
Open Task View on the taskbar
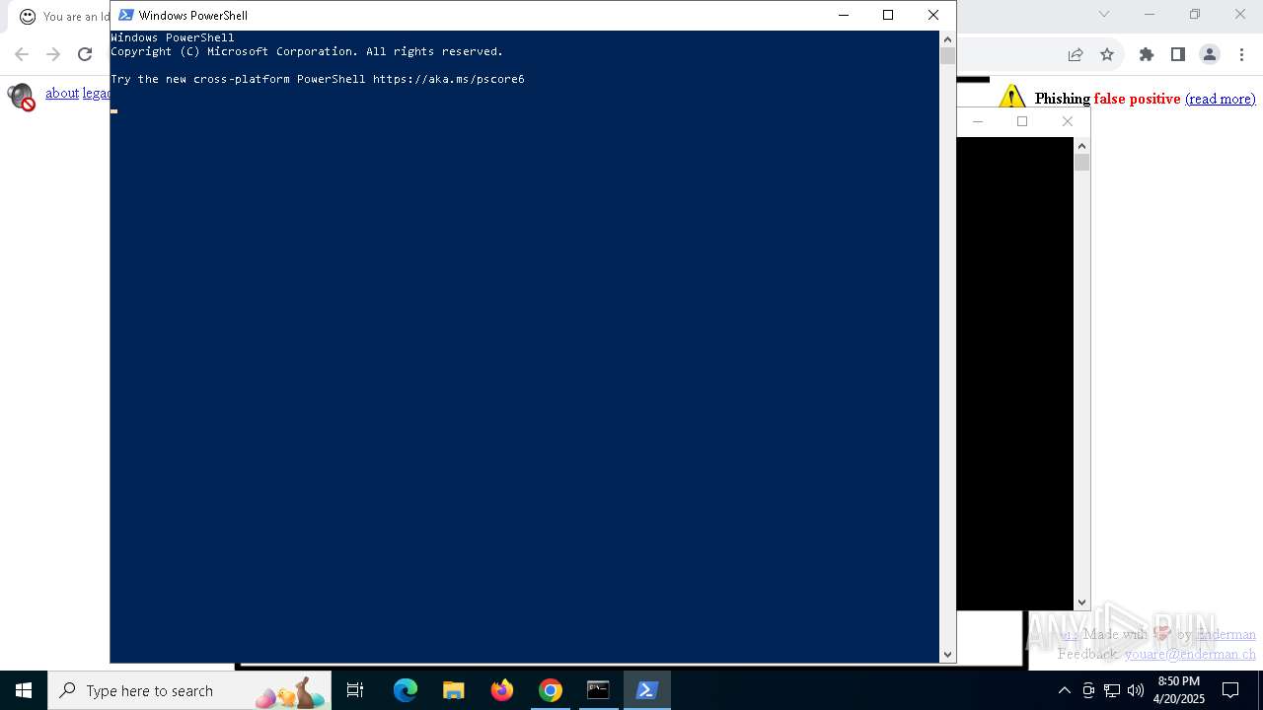tap(355, 690)
